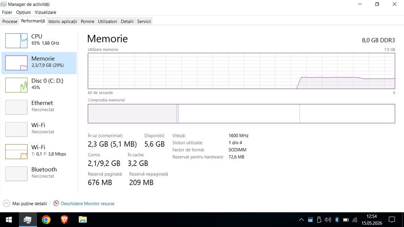Open Deschidere Monitor resurse link
This screenshot has width=404, height=227.
pos(88,204)
